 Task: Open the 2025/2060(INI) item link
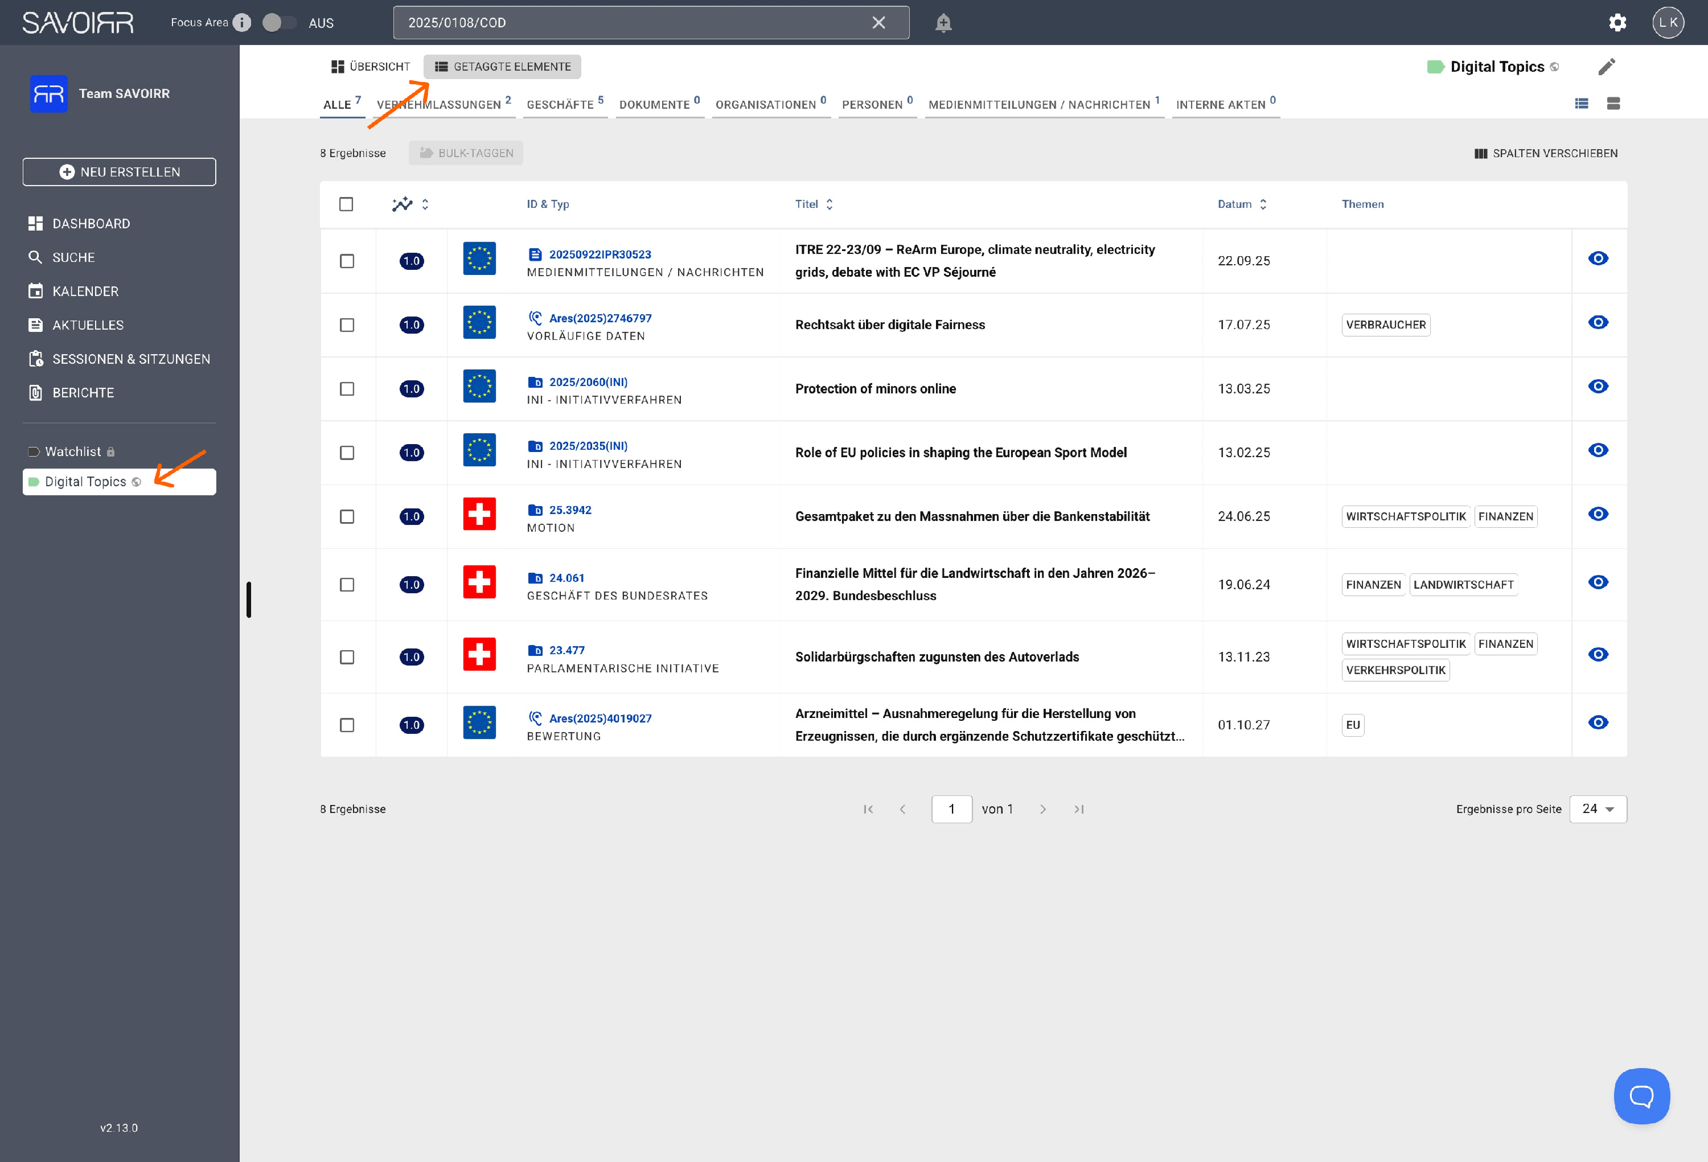pos(588,382)
